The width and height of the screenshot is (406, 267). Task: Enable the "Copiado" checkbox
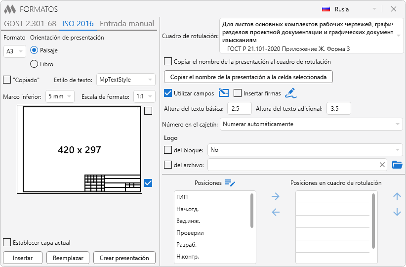(x=7, y=80)
